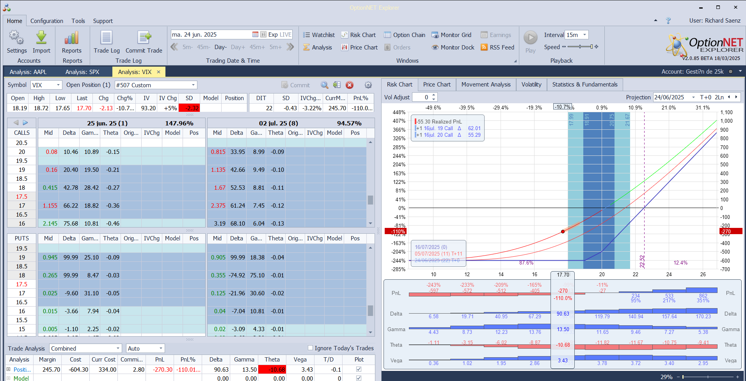Screen dimensions: 746x381
Task: Open the Trade Log document icon
Action: [107, 37]
